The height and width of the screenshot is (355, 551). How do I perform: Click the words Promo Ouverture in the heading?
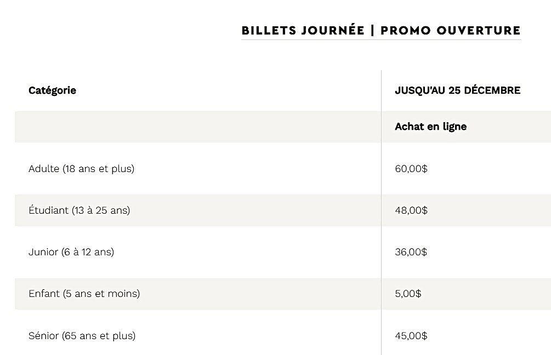[451, 30]
